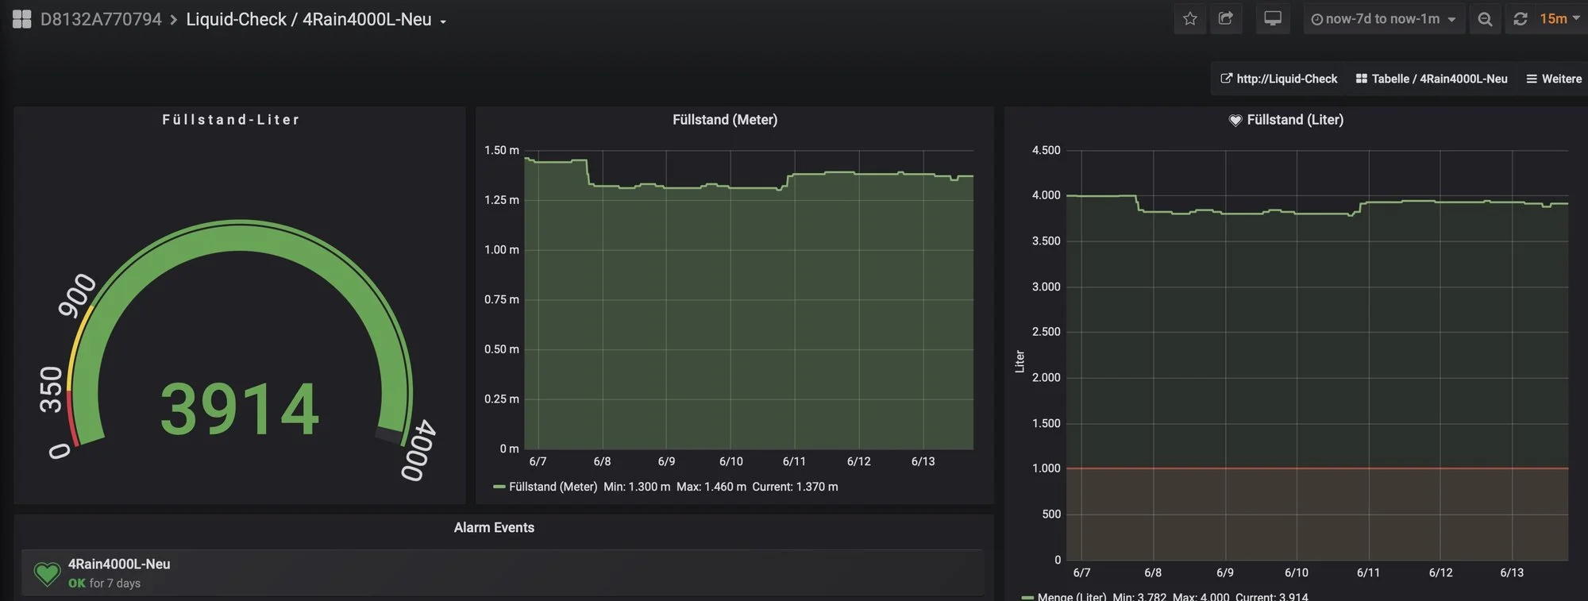
Task: Click heart icon beside Füllstand (Liter) title
Action: click(x=1235, y=121)
